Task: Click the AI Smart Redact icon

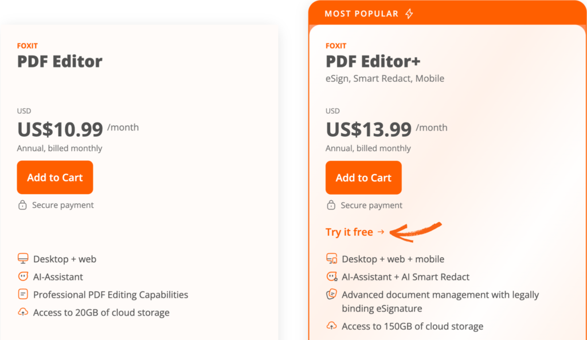Action: tap(332, 276)
